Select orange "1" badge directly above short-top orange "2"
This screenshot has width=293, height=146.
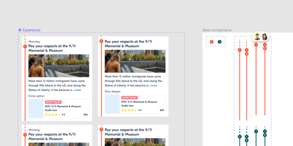click(x=265, y=45)
